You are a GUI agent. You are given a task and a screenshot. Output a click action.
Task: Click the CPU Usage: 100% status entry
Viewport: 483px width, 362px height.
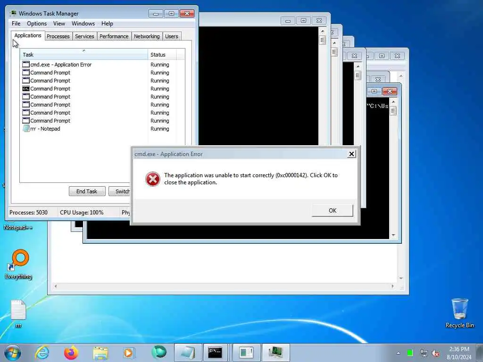click(82, 213)
